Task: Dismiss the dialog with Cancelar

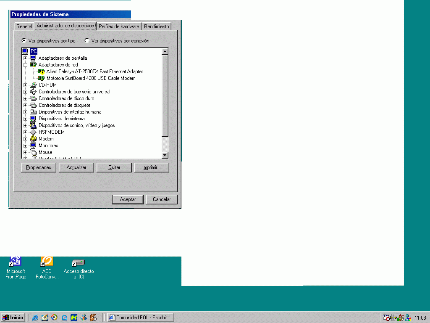Action: (162, 199)
